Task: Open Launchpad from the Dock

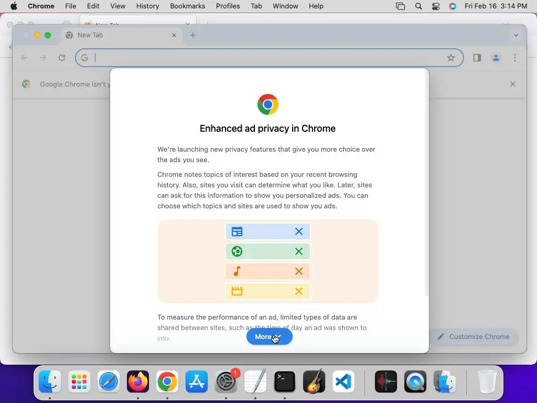Action: pyautogui.click(x=79, y=381)
